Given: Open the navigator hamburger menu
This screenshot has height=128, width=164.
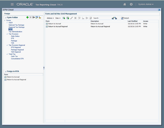Looking at the screenshot, I should pos(12,4).
